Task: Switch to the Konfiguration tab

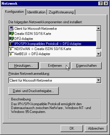Action: coord(14,12)
